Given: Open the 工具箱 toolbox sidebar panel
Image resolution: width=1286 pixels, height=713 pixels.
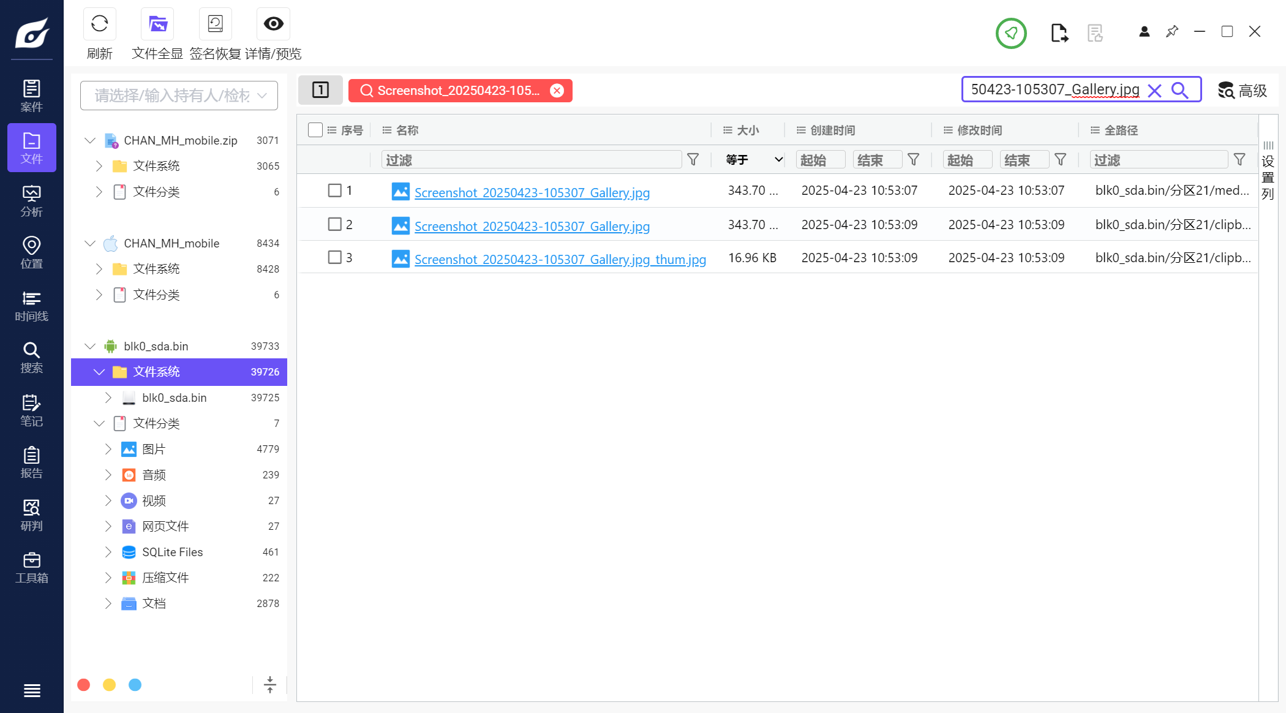Looking at the screenshot, I should [31, 567].
